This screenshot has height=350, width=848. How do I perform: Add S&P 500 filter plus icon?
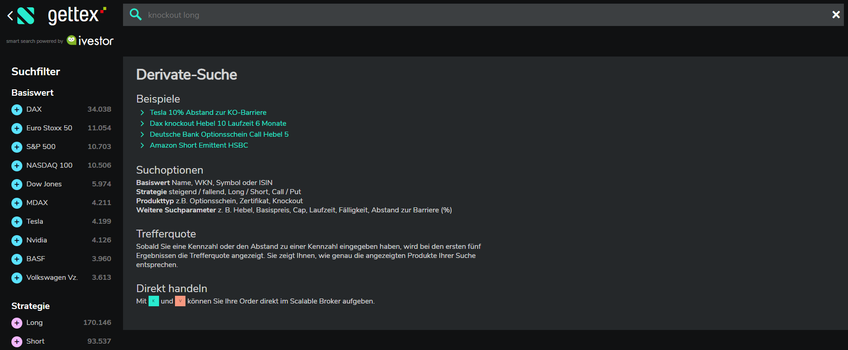click(x=17, y=147)
